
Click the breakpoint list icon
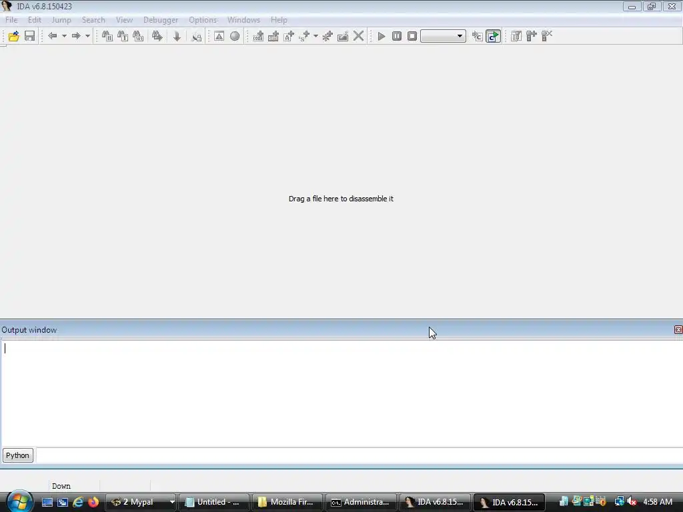[x=516, y=36]
